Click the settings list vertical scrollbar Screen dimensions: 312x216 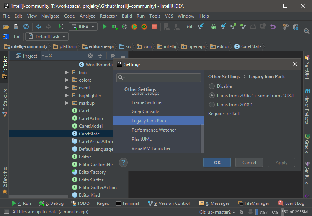[202, 139]
